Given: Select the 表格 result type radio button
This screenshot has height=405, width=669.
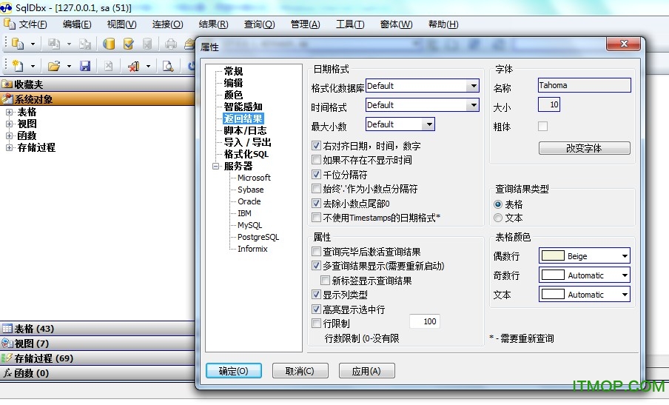Looking at the screenshot, I should (498, 204).
